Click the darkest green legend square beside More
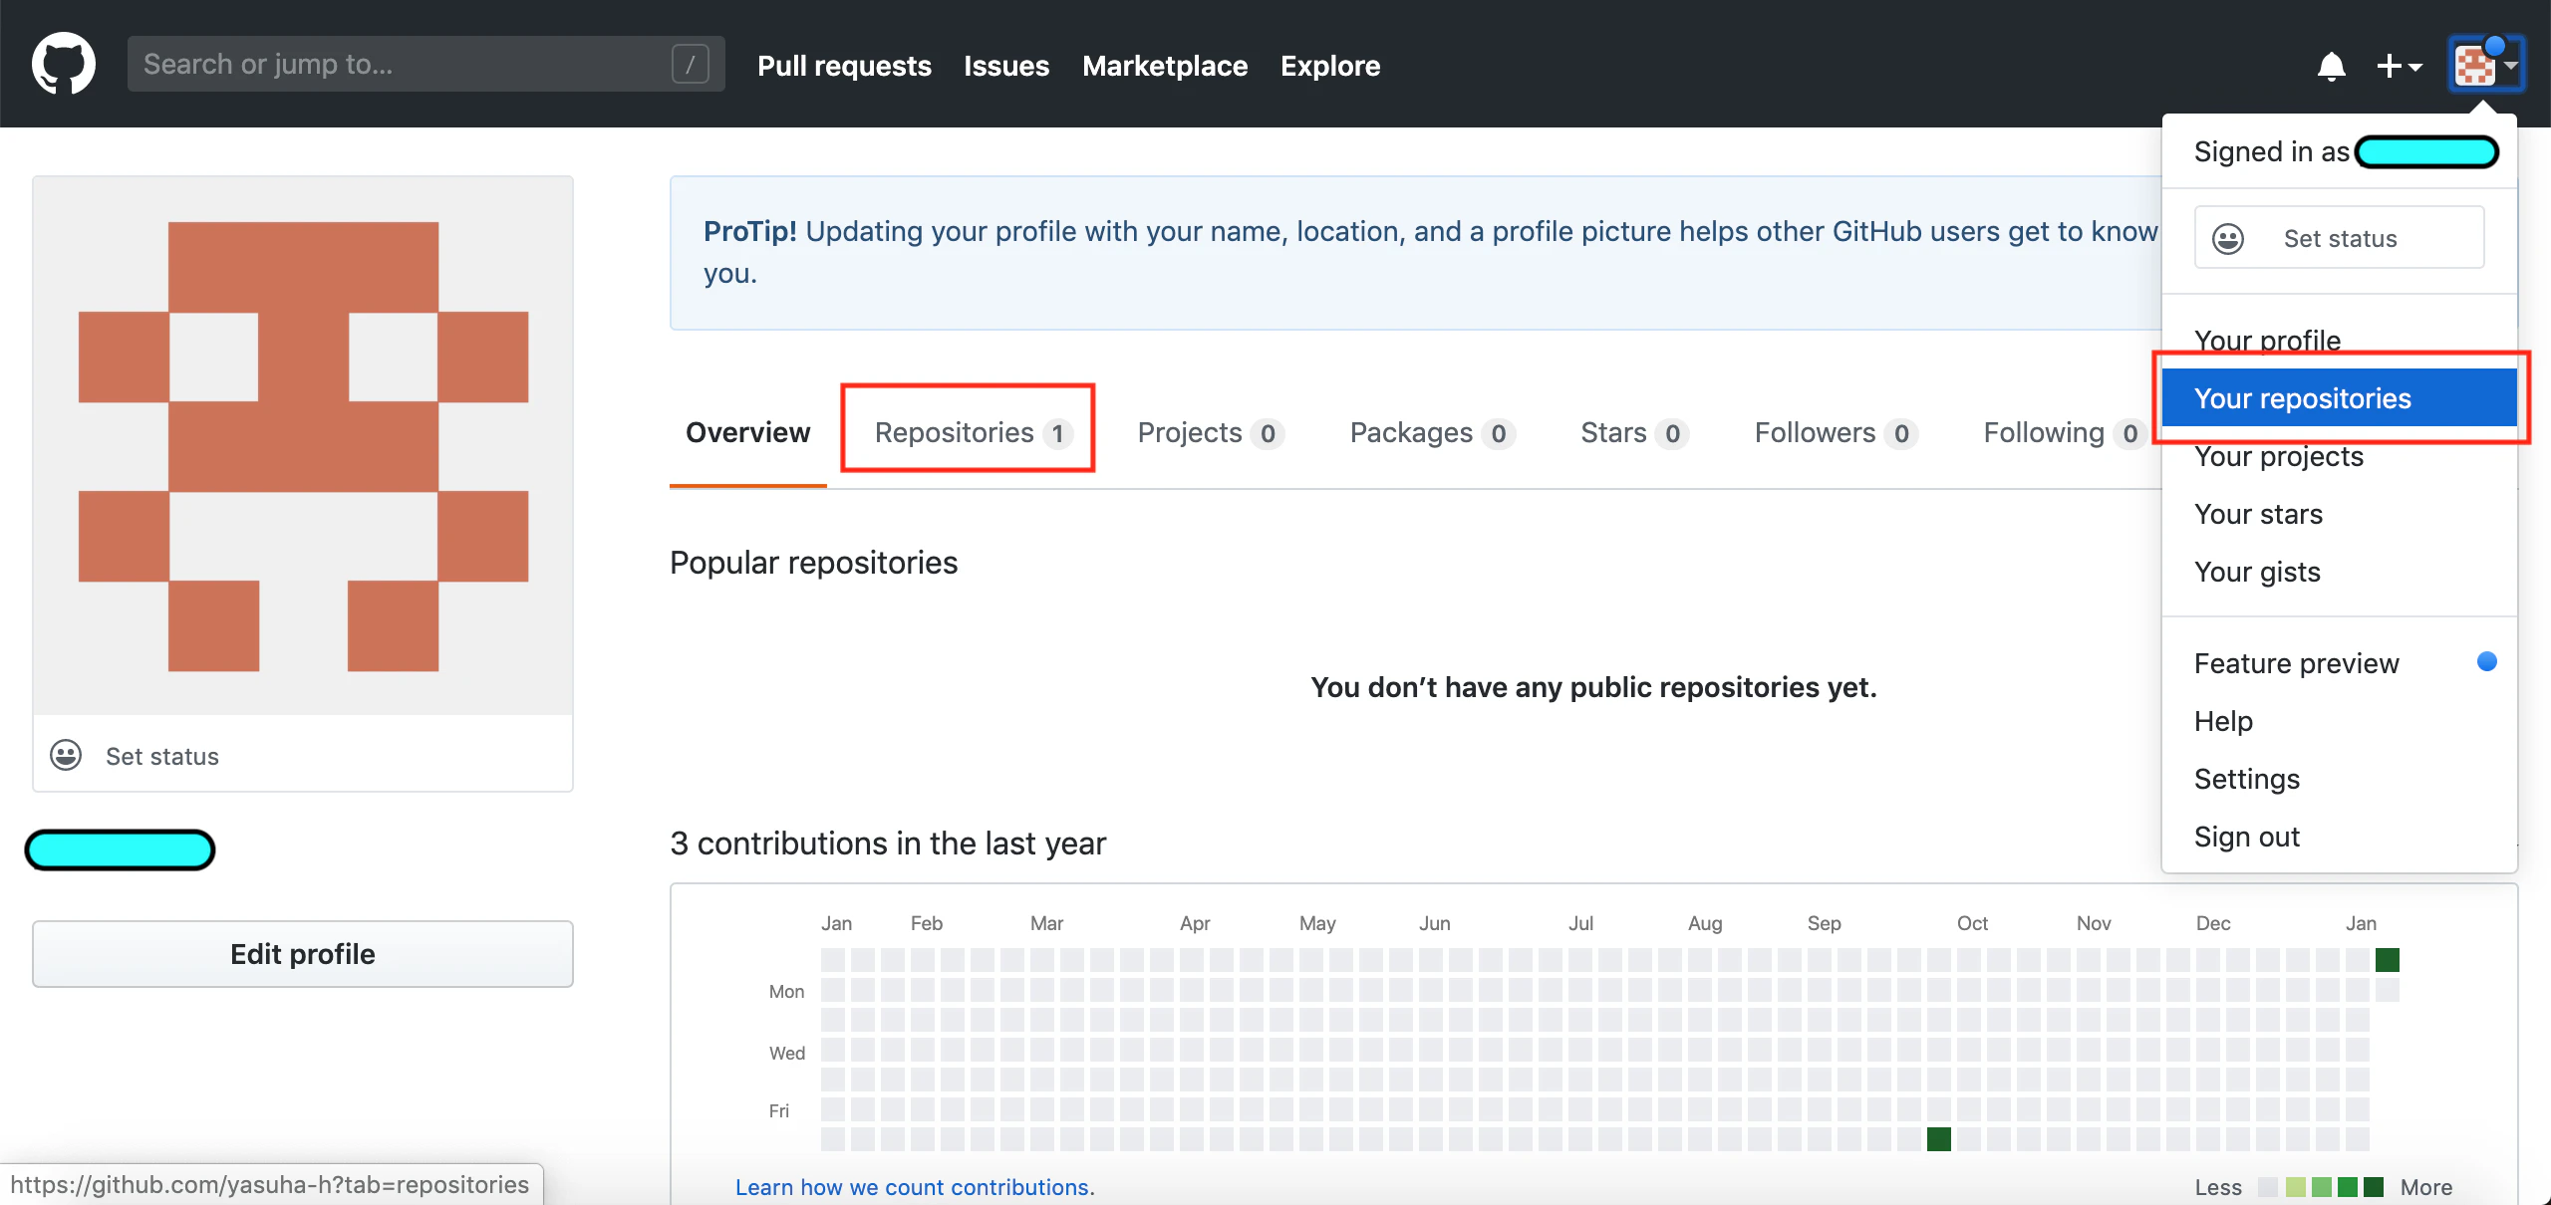Screen dimensions: 2551x1205 (2374, 1187)
